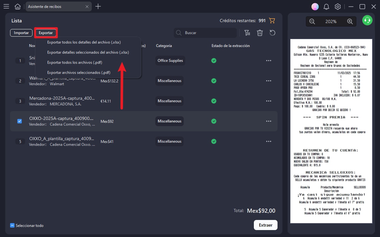Open the shopping cart next to credits

(272, 21)
